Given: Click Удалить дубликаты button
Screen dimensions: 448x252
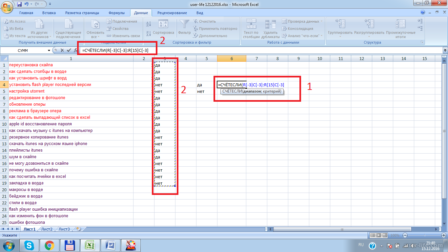Looking at the screenshot, I should click(270, 29).
